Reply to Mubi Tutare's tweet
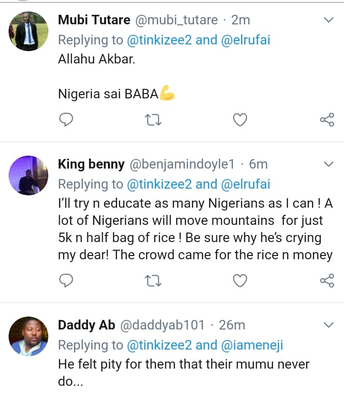 tap(66, 119)
